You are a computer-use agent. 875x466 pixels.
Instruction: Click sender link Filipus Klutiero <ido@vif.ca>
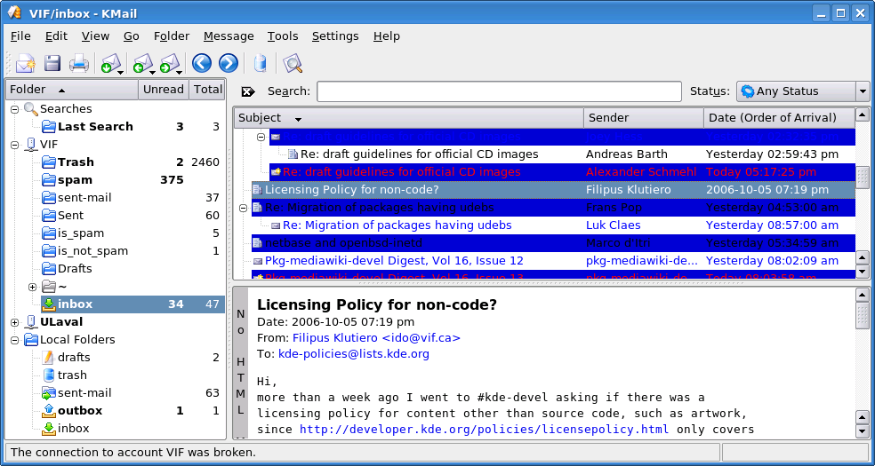377,338
